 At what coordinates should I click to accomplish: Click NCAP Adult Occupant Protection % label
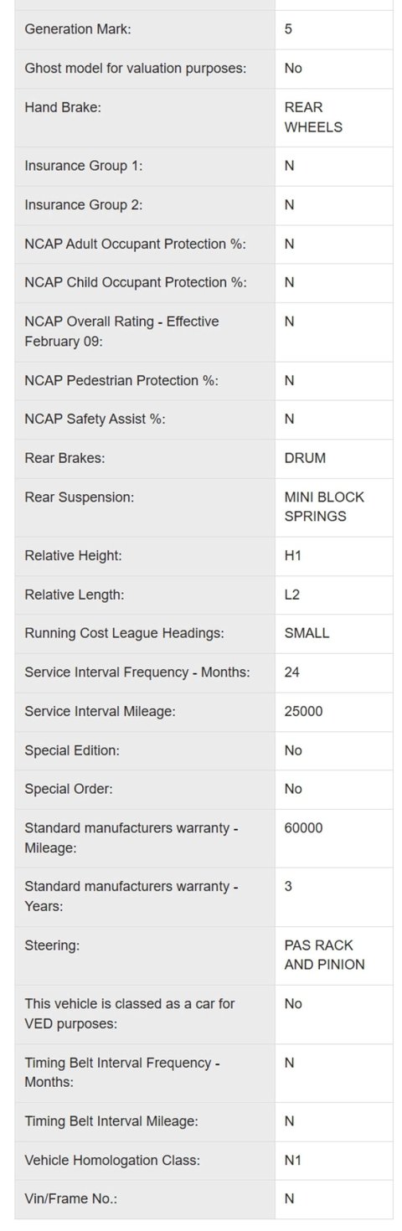(136, 244)
